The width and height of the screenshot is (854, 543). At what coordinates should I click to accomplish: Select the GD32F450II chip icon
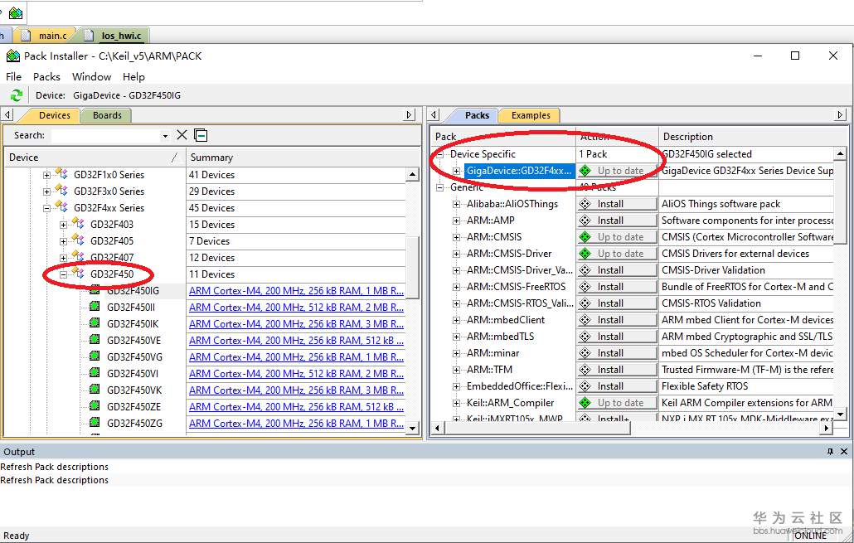[x=95, y=307]
